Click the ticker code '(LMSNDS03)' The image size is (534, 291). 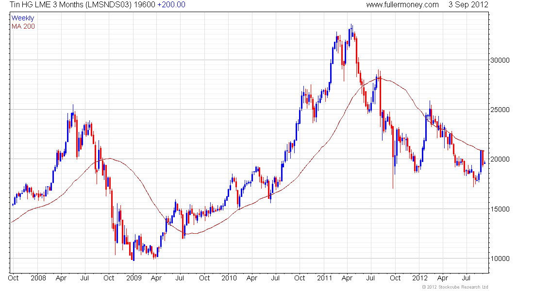click(x=108, y=5)
